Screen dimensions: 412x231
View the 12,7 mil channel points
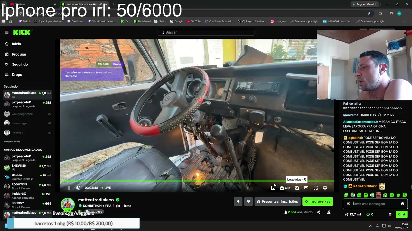point(353,214)
